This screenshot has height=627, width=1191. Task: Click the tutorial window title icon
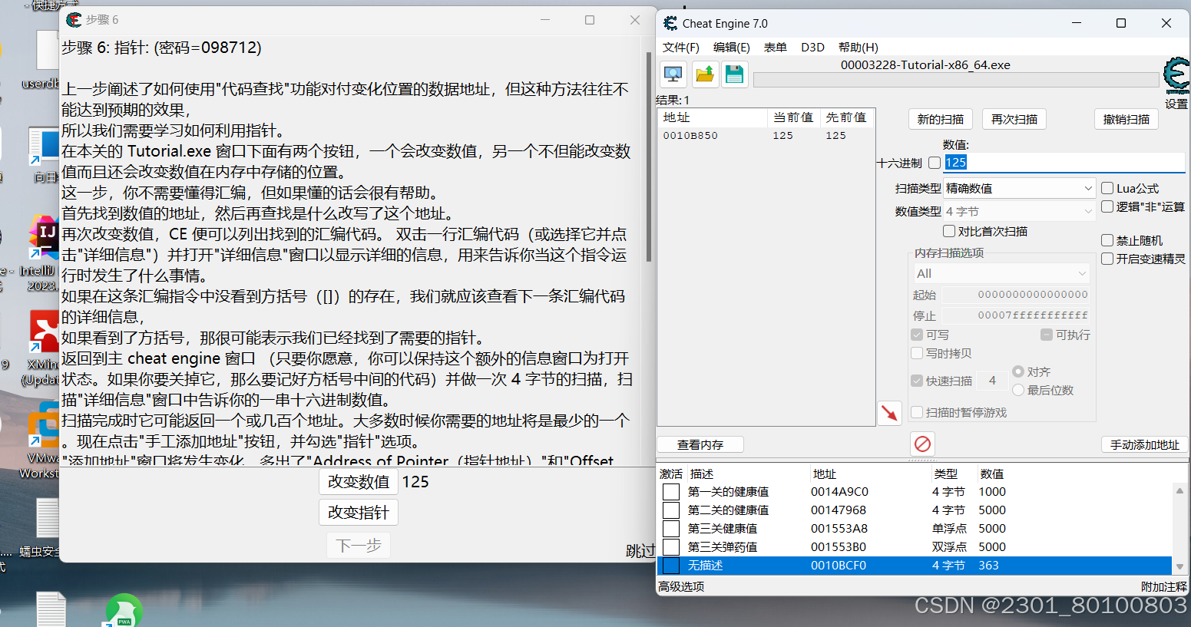(74, 20)
